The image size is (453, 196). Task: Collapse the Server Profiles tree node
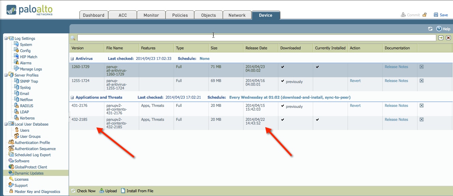pyautogui.click(x=6, y=75)
